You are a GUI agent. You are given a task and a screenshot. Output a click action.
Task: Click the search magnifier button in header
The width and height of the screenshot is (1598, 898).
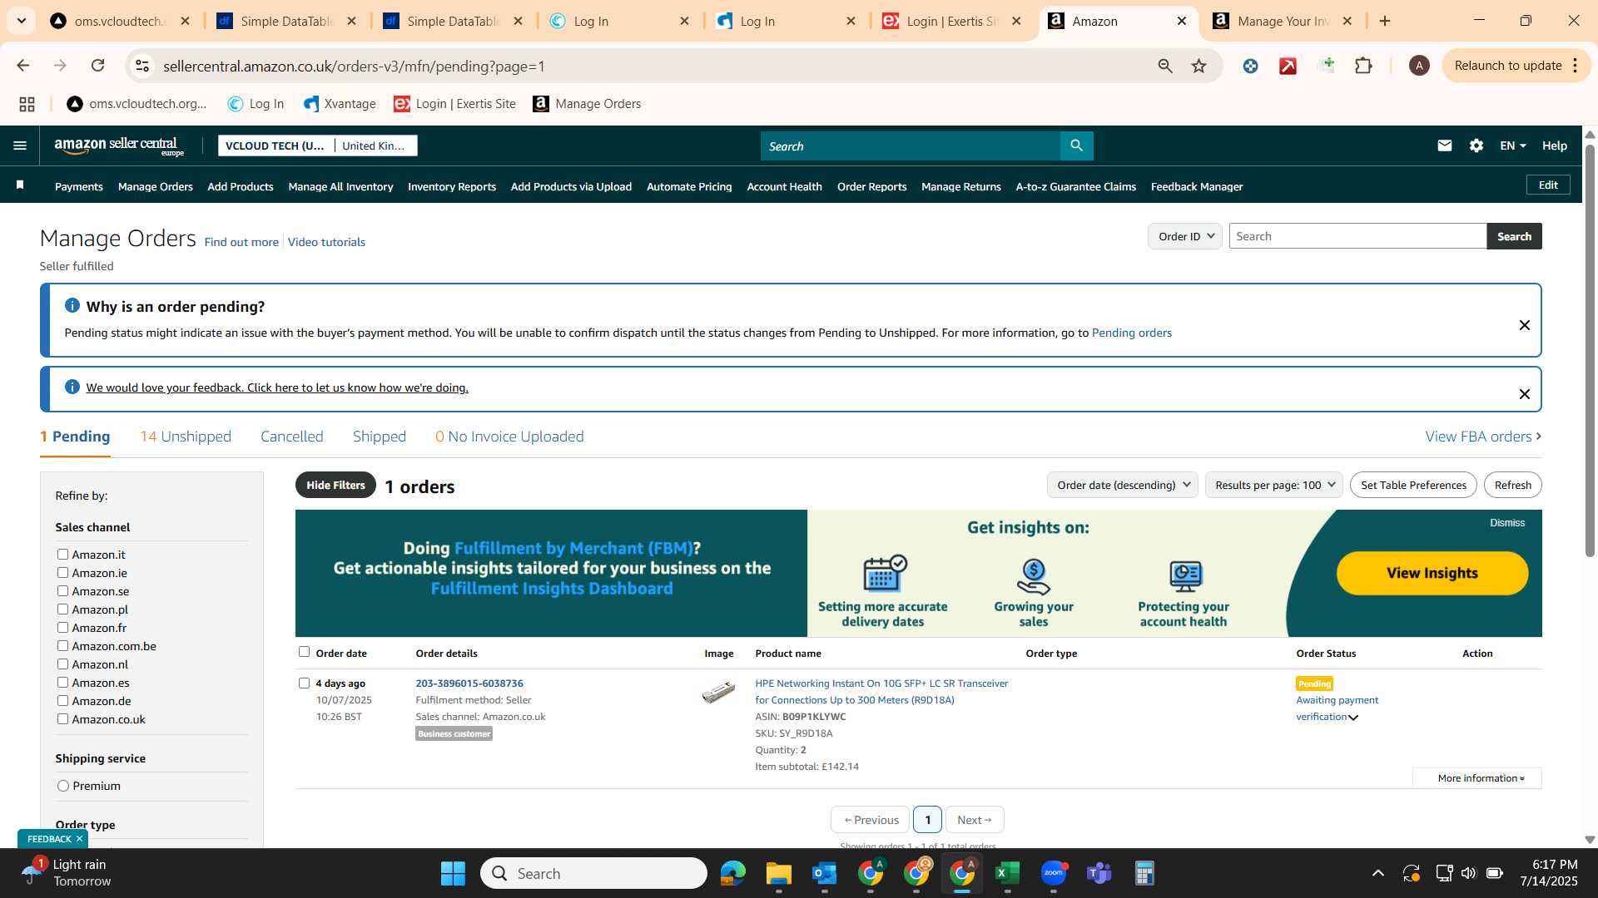click(x=1076, y=146)
